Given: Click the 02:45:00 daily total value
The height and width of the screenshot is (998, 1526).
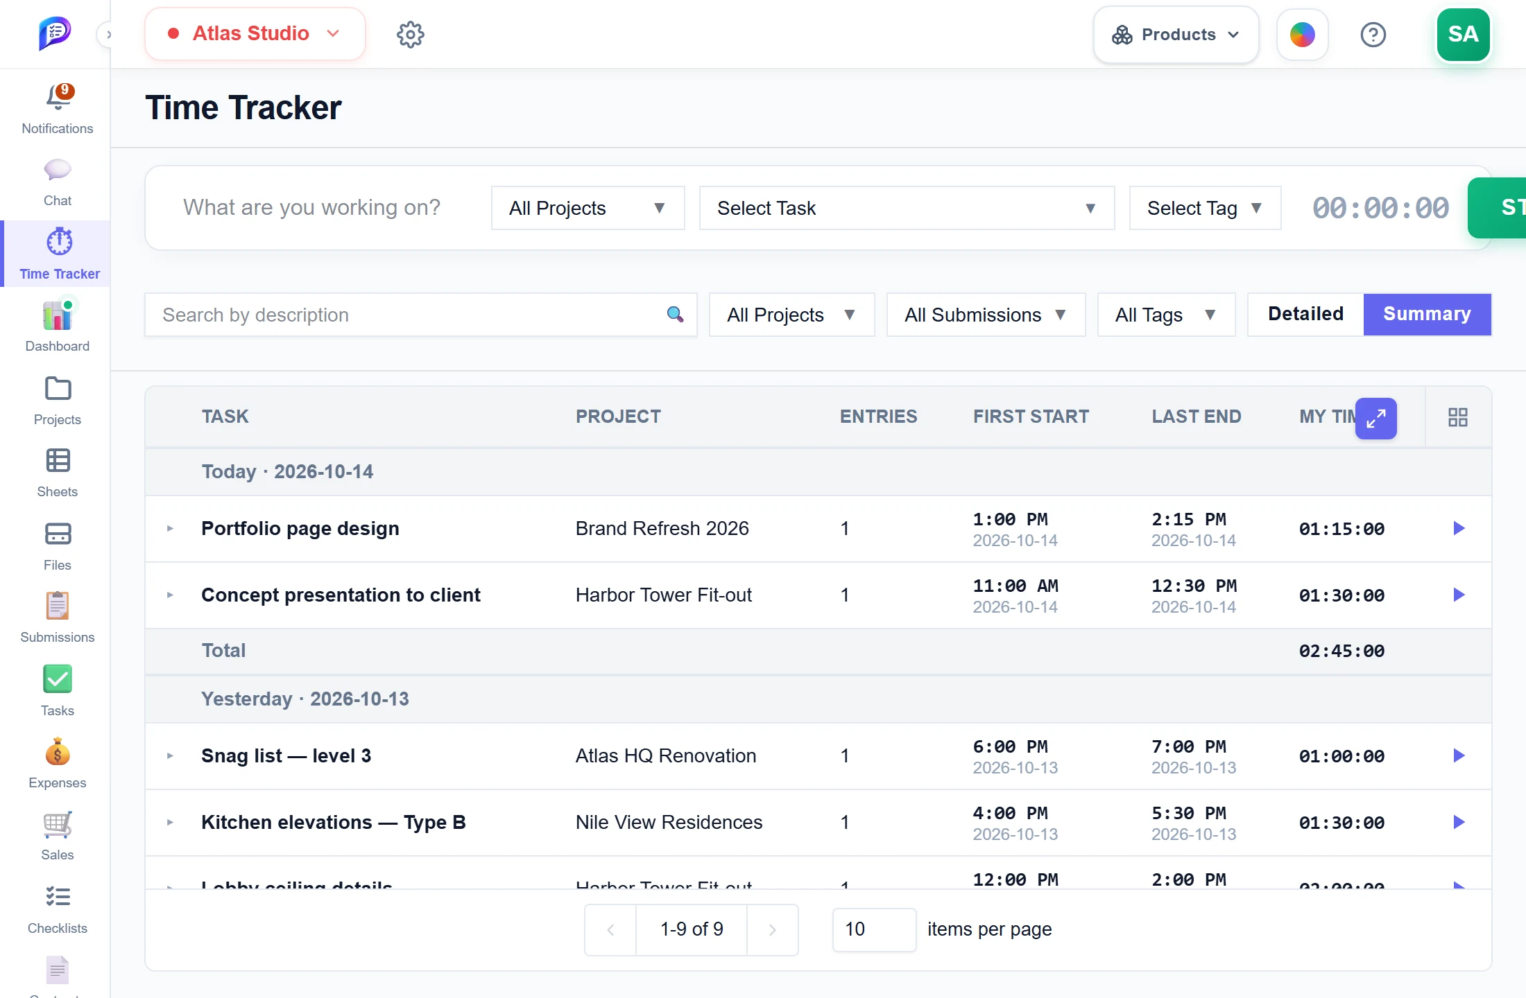Looking at the screenshot, I should 1341,651.
